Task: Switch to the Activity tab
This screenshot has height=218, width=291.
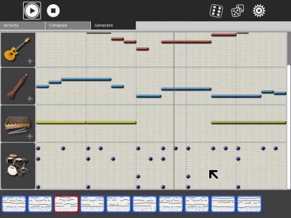Action: [22, 25]
